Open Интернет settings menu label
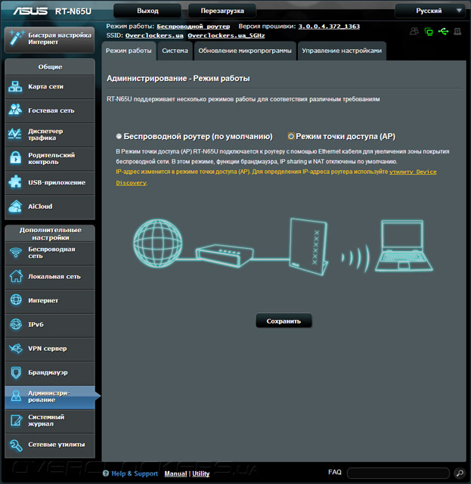Image resolution: width=471 pixels, height=484 pixels. click(x=43, y=300)
